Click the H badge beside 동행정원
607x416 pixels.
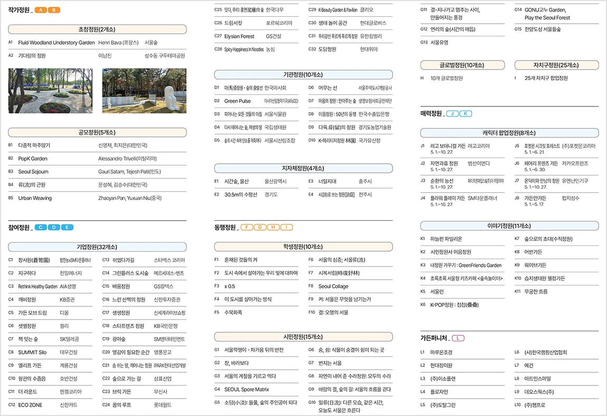click(273, 227)
